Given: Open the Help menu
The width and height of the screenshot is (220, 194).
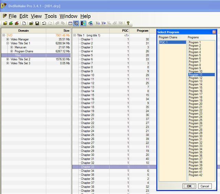Looking at the screenshot, I should point(86,16).
